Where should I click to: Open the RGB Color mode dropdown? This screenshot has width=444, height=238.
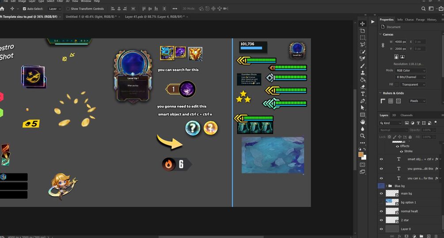coord(410,71)
